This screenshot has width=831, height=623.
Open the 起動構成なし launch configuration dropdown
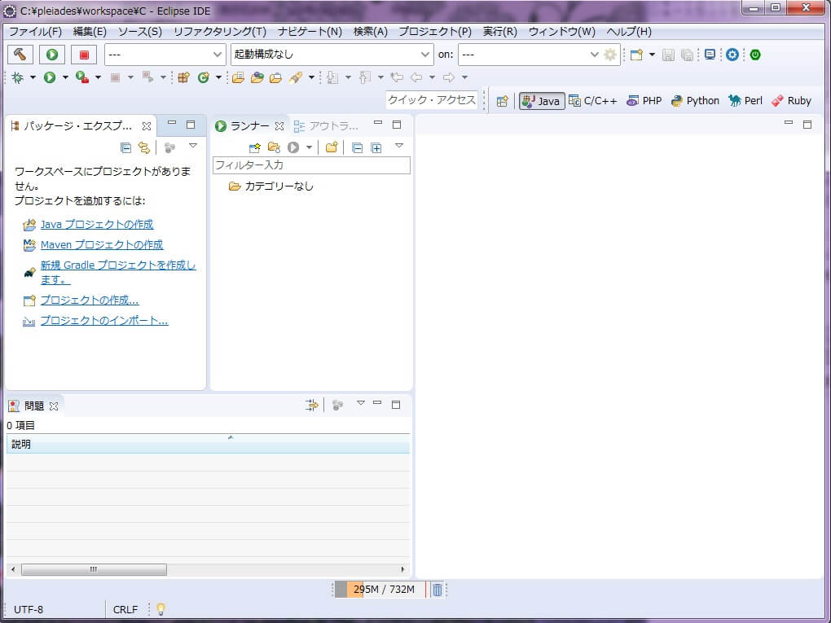click(x=332, y=55)
